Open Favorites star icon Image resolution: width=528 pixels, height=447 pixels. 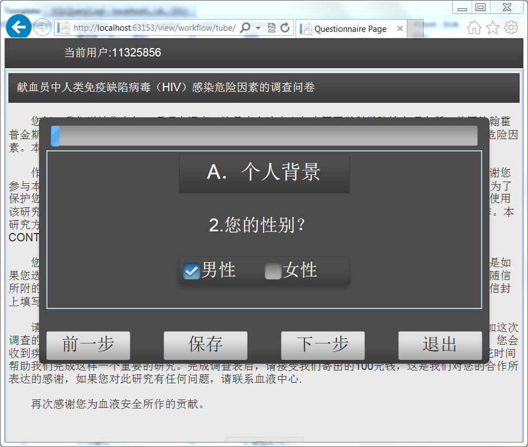click(x=493, y=27)
